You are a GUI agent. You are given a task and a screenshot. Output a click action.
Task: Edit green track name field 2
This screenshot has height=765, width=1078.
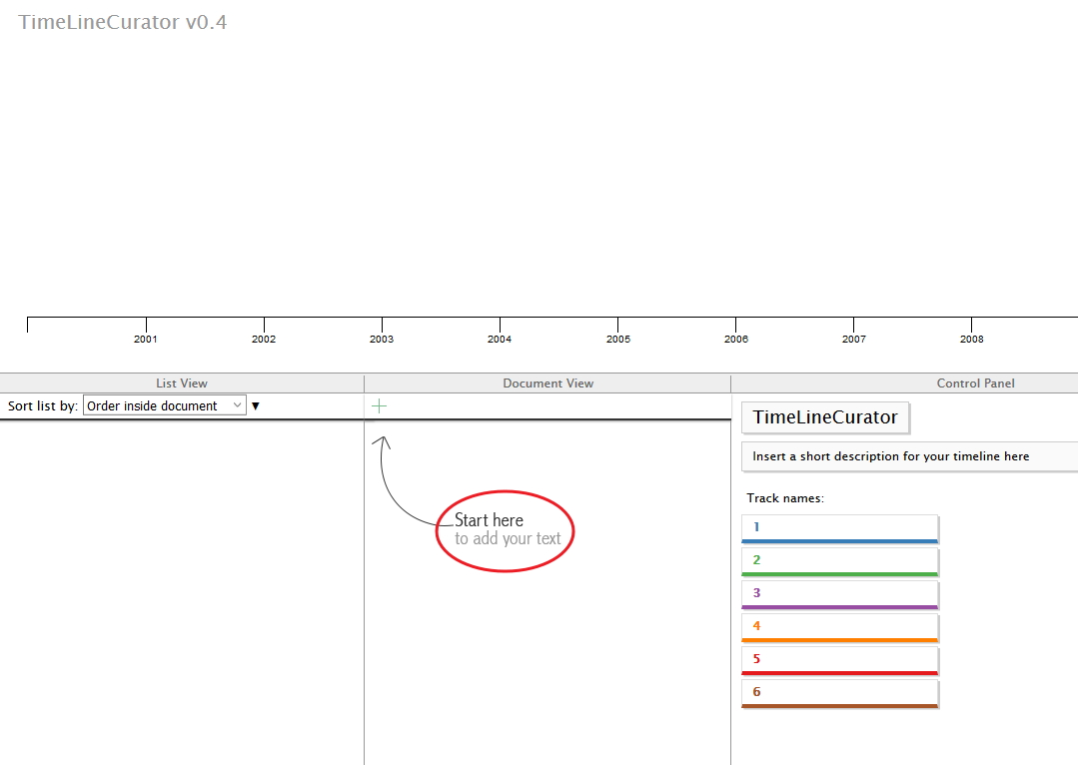point(839,561)
